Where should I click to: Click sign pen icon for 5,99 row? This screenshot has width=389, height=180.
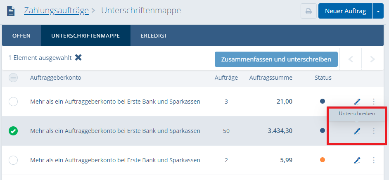pyautogui.click(x=357, y=160)
